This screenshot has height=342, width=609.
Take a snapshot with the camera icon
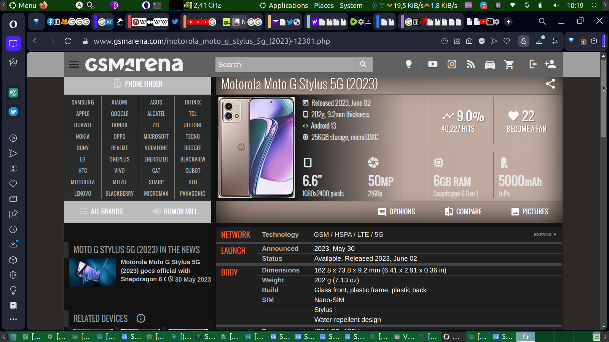(469, 41)
